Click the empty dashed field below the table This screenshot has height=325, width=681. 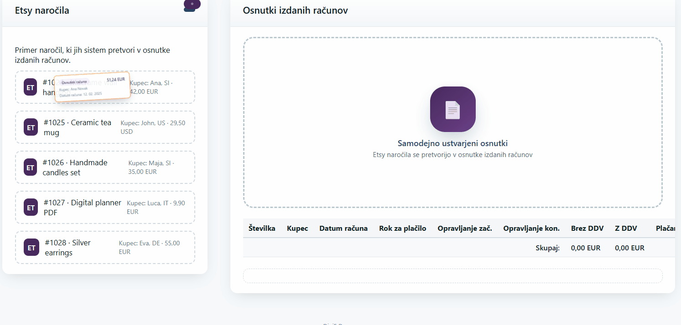point(453,276)
